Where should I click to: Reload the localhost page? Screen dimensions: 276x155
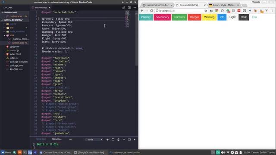pos(151,11)
